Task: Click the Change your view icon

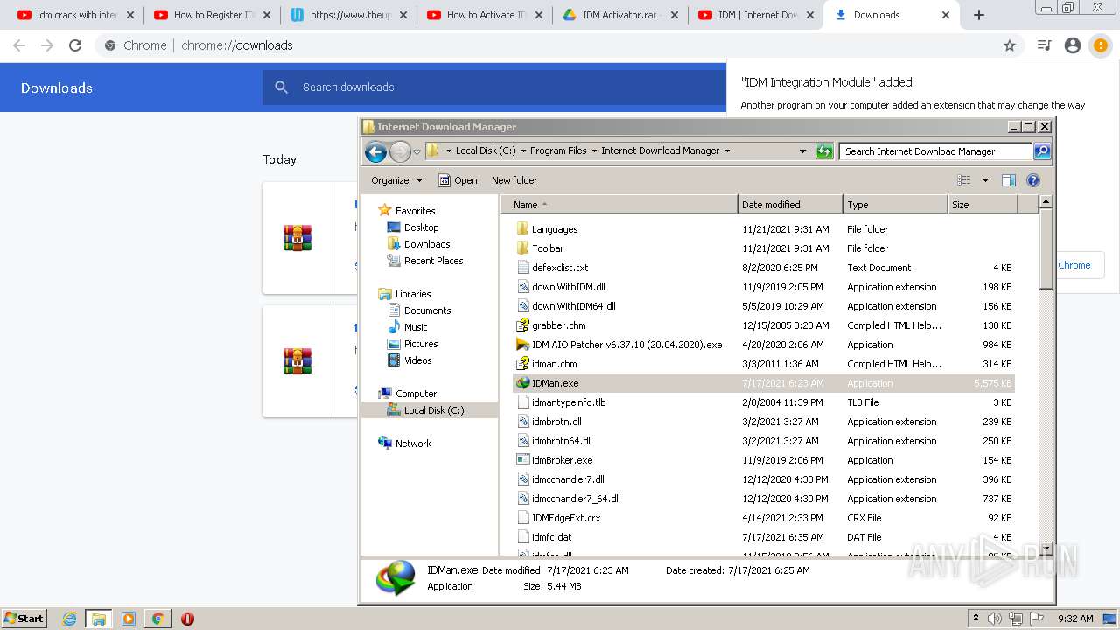Action: (964, 180)
